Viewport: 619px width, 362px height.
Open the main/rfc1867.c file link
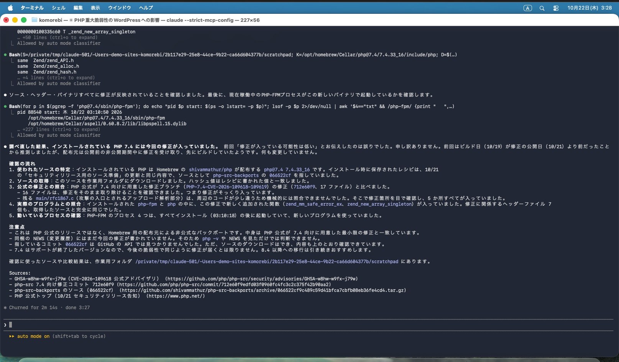(x=55, y=198)
